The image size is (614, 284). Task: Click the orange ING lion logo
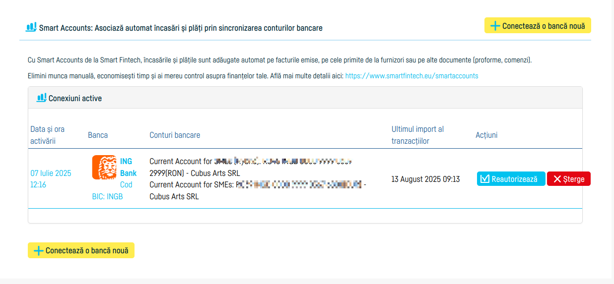pyautogui.click(x=104, y=167)
